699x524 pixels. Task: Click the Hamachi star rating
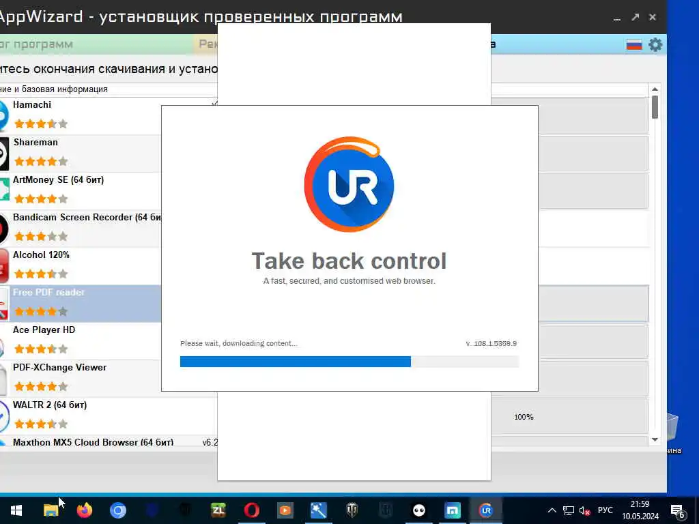(x=41, y=123)
